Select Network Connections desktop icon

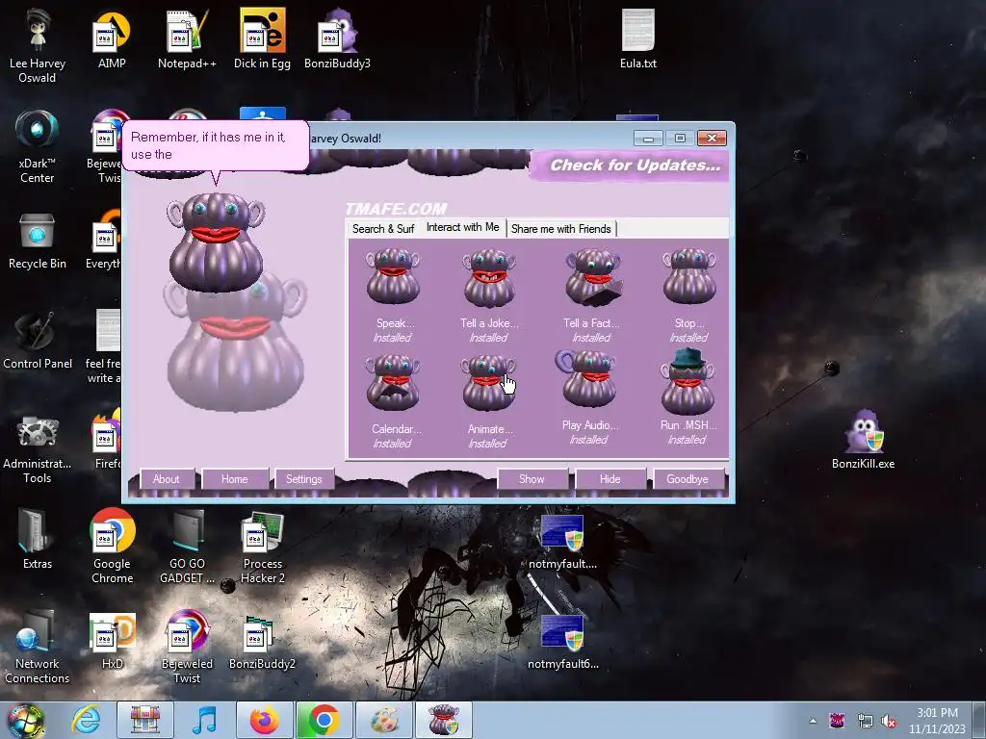38,647
